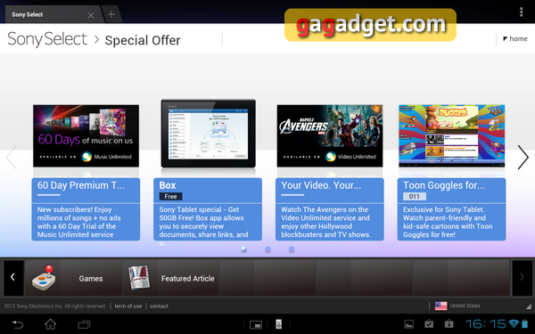Open a new browser tab
535x334 pixels.
pos(111,14)
